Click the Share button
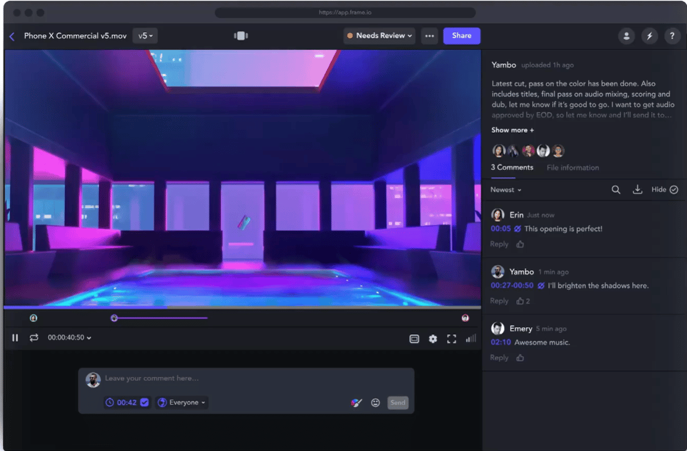This screenshot has width=687, height=451. tap(461, 36)
